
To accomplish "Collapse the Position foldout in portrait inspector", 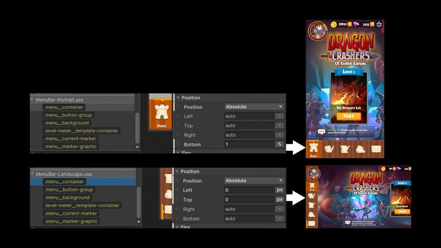I will tap(178, 98).
